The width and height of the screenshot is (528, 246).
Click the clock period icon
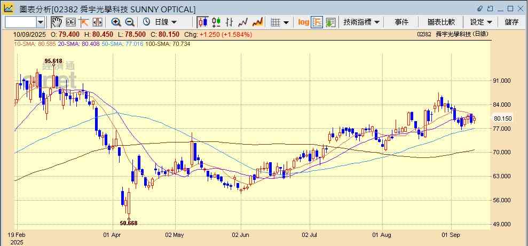click(146, 22)
